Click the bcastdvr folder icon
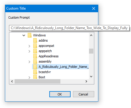The image size is (131, 108). [x=35, y=72]
